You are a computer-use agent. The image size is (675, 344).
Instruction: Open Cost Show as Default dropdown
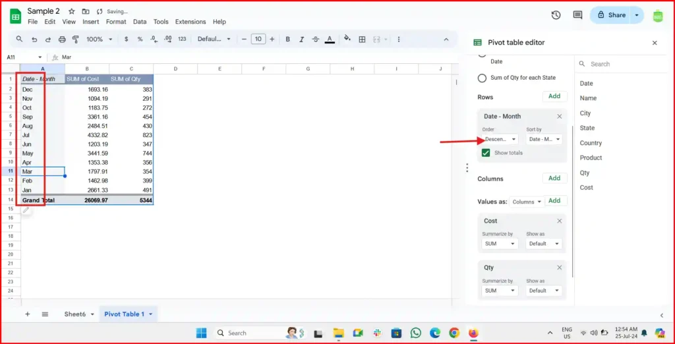pos(544,244)
